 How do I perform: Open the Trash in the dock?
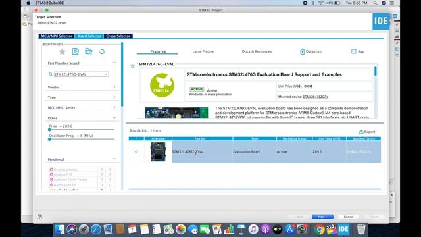tap(361, 230)
